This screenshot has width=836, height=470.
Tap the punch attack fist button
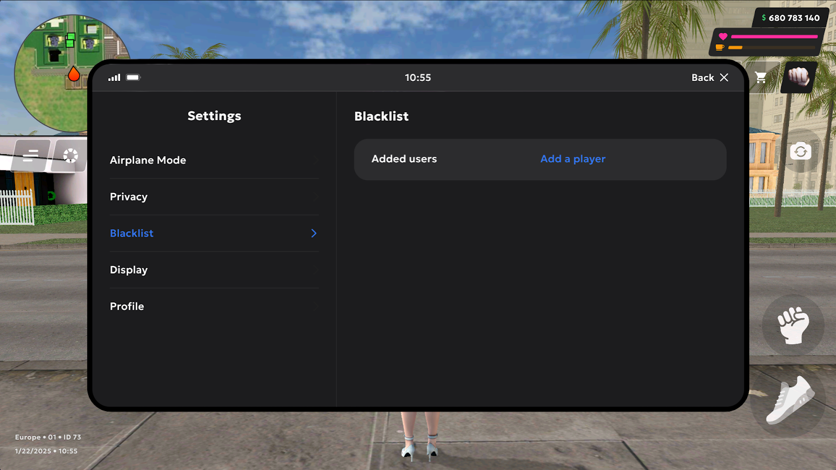pyautogui.click(x=793, y=325)
